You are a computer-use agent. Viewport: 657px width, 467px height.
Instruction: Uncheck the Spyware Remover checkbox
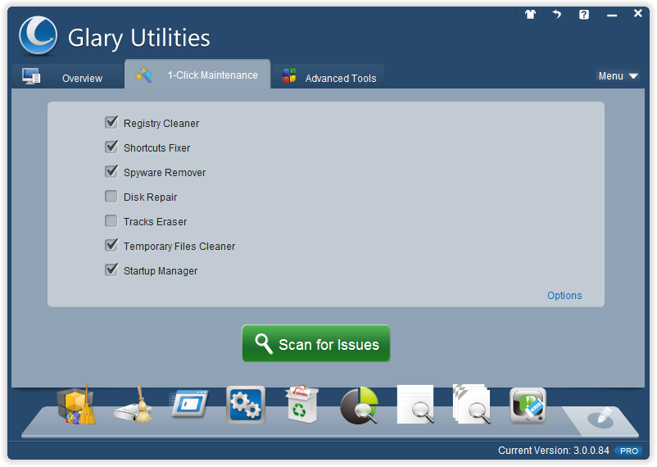pos(111,171)
